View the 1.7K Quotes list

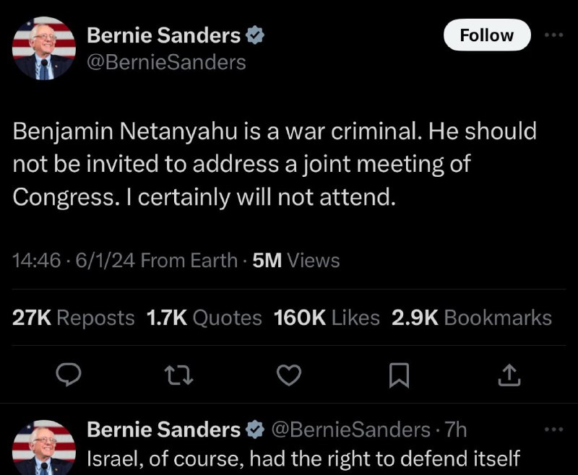[x=204, y=318]
